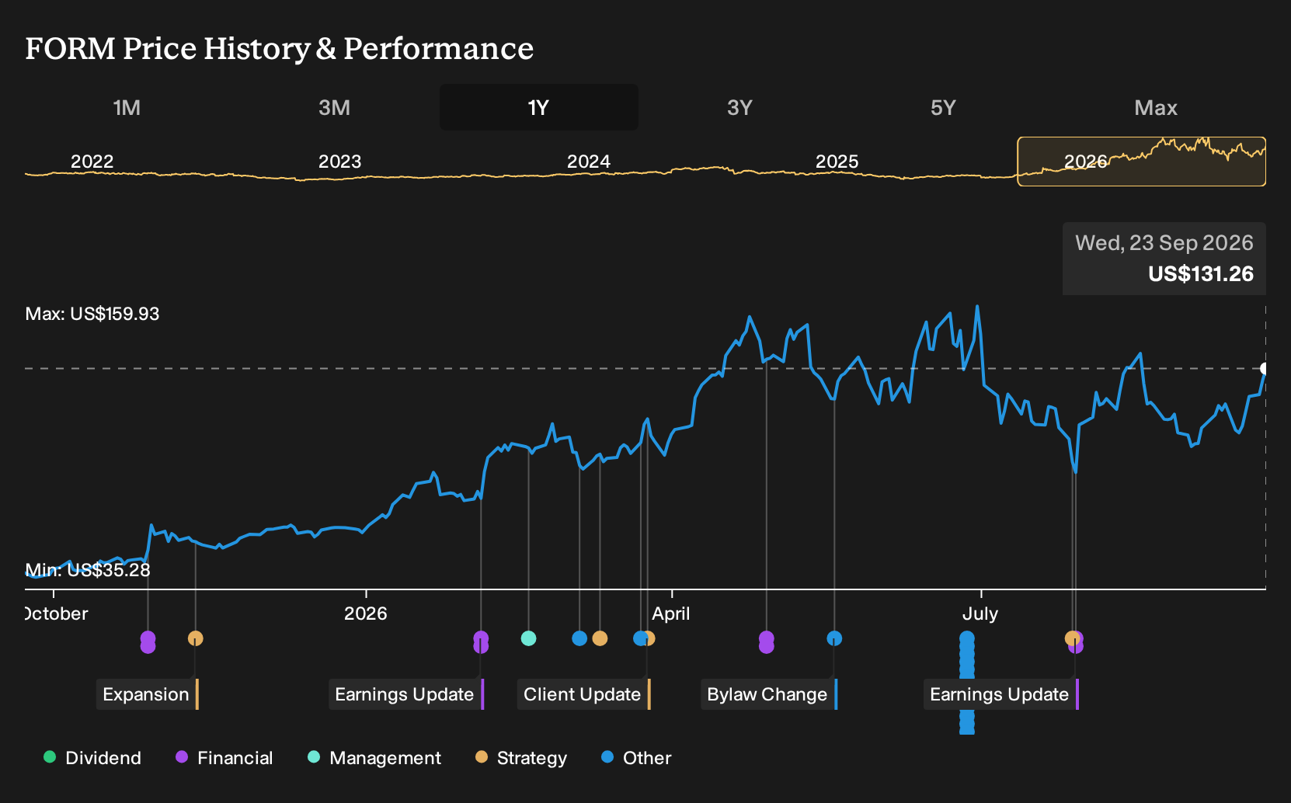Toggle the Management legend filter

pos(374,758)
